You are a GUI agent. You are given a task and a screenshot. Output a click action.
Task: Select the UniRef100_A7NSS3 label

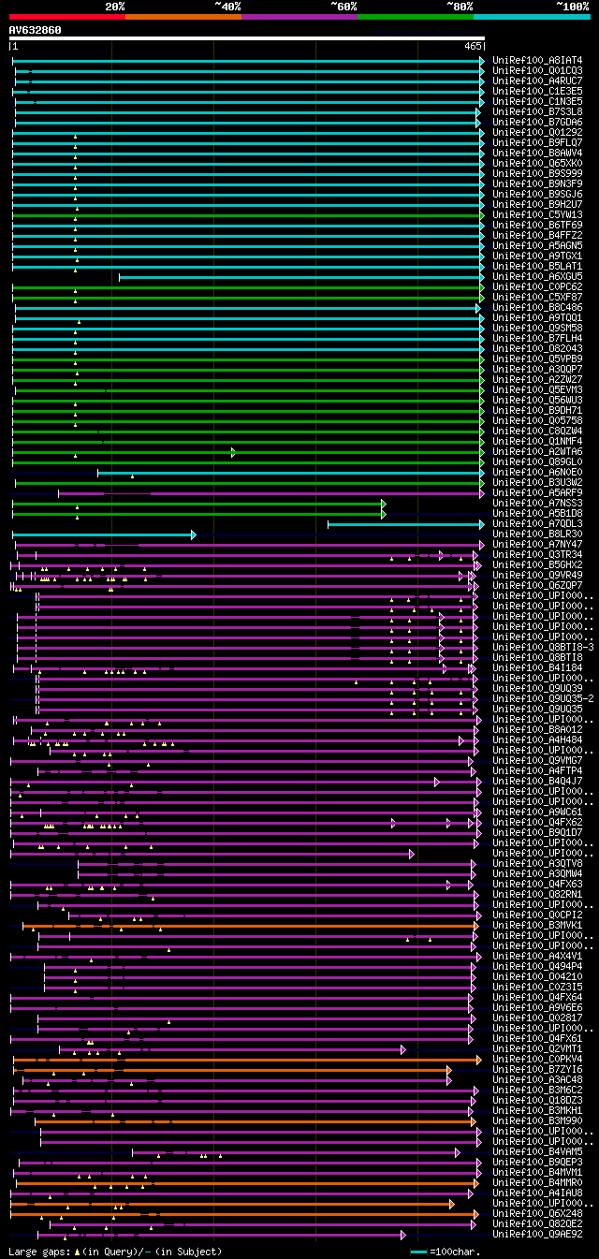[537, 503]
